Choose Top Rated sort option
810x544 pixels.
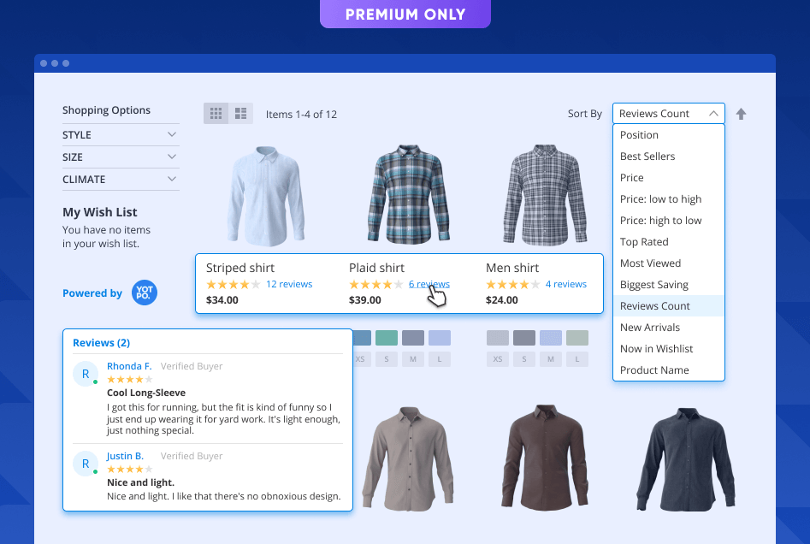(x=644, y=242)
